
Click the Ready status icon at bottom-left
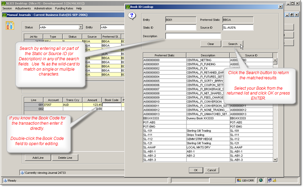tap(5, 180)
